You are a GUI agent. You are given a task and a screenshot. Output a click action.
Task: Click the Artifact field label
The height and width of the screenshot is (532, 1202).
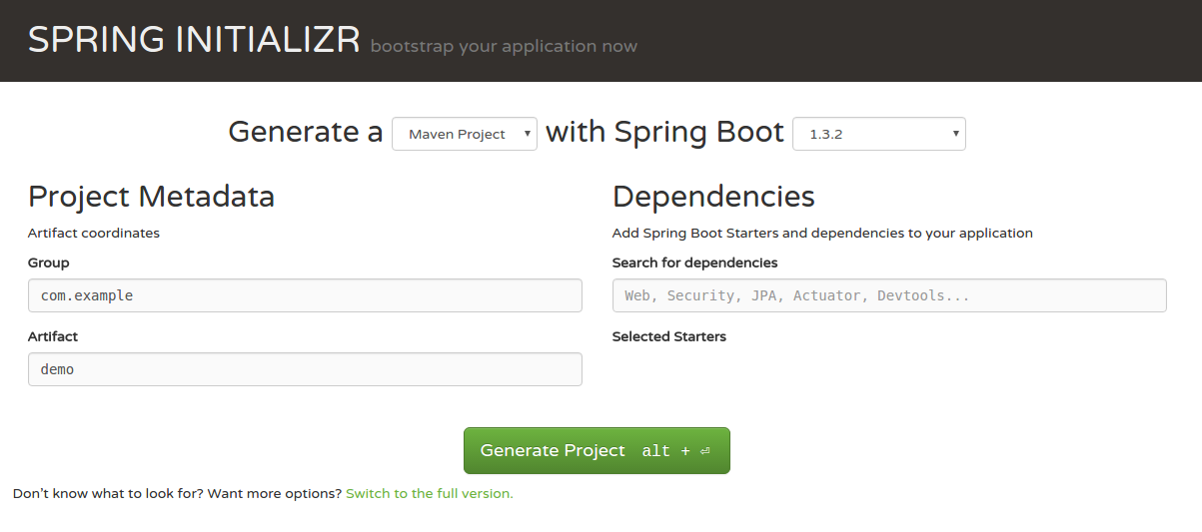click(53, 336)
